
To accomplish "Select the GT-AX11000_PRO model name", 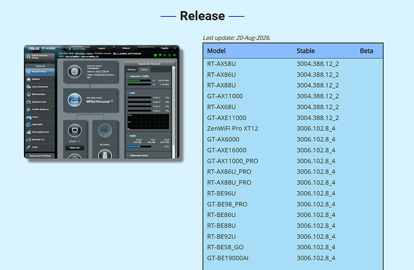I will [232, 161].
